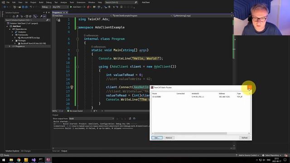Select the Solution 'AdsClient' root node
The image size is (290, 163).
pos(22,23)
